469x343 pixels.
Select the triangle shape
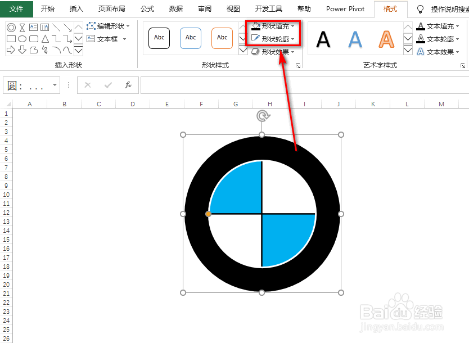point(45,39)
